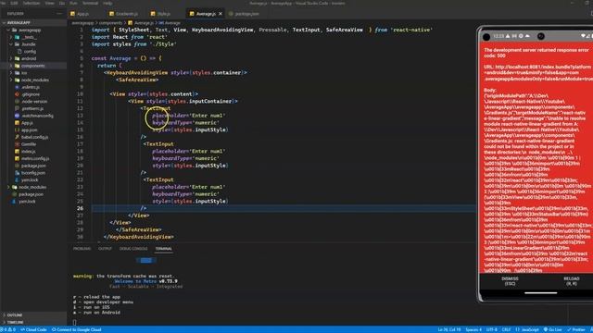Image resolution: width=593 pixels, height=333 pixels.
Task: Open .node-version file in explorer
Action: click(x=34, y=102)
